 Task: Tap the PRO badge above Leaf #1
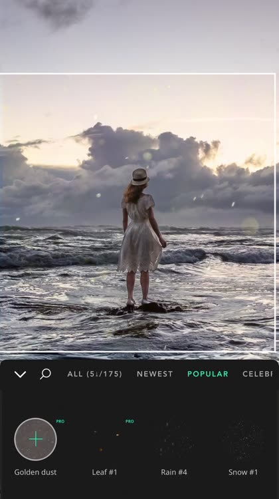pyautogui.click(x=130, y=421)
